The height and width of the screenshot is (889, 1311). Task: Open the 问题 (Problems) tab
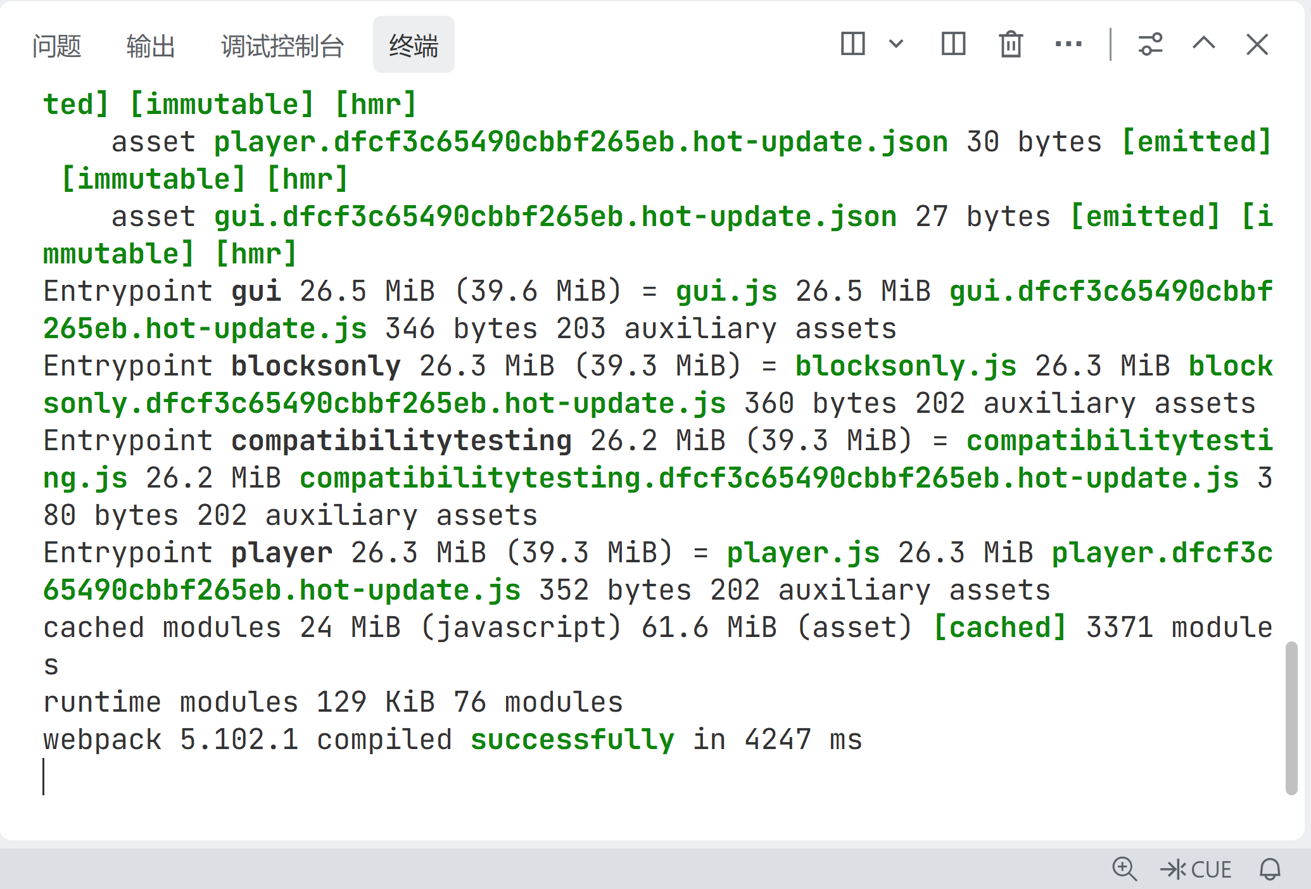point(57,46)
